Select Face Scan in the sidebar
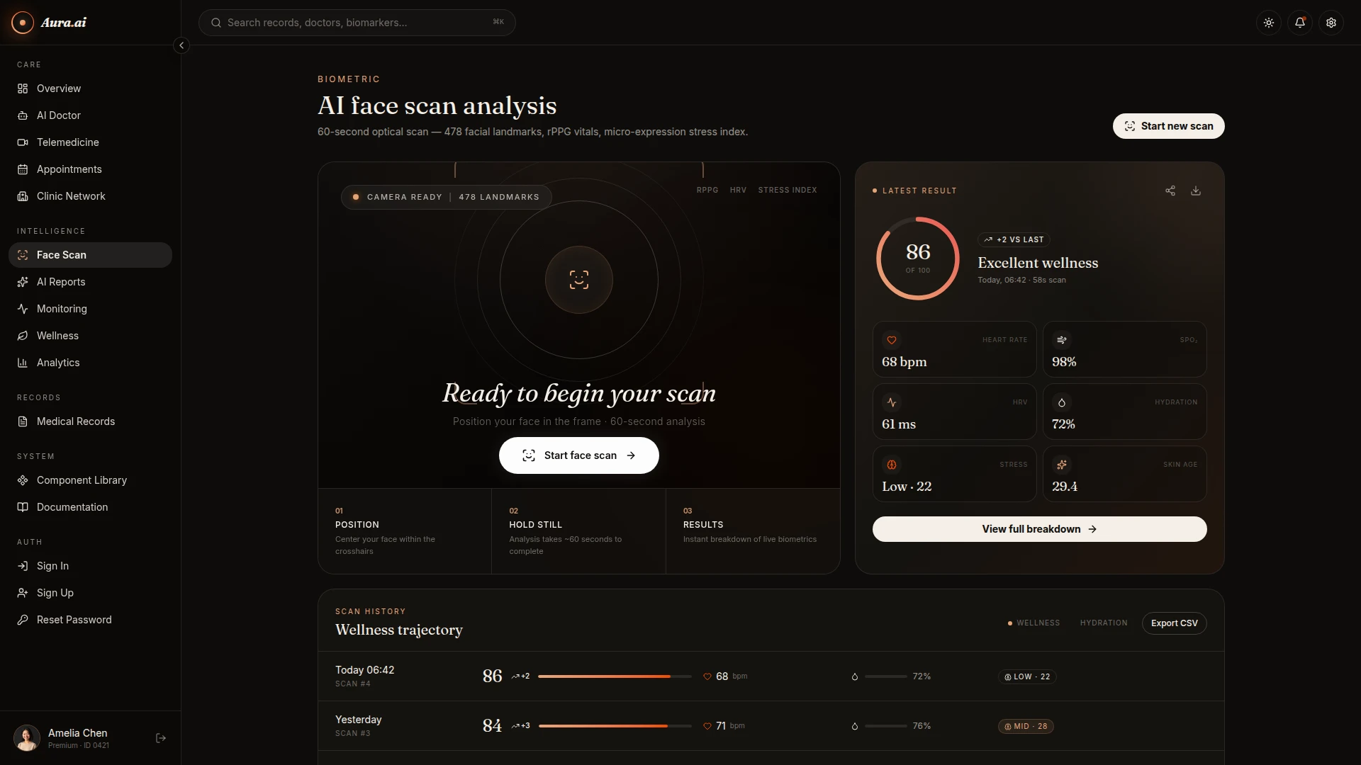1361x765 pixels. tap(90, 255)
